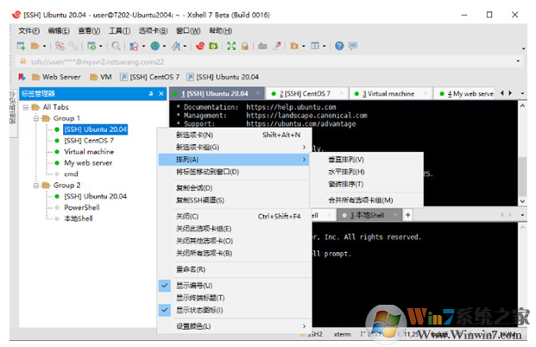Click the padlock lock screen icon
Screen dimensions: 536x347
coord(245,46)
